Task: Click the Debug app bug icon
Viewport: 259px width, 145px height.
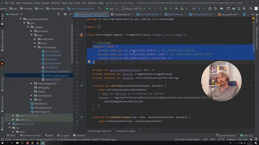Action: [x=166, y=8]
